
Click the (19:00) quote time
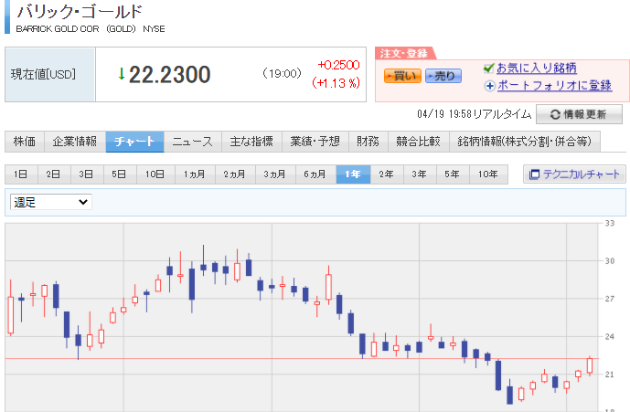[282, 73]
